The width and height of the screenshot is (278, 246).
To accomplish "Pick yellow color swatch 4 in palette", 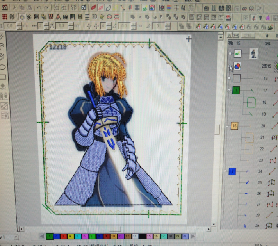I will [x=71, y=236].
